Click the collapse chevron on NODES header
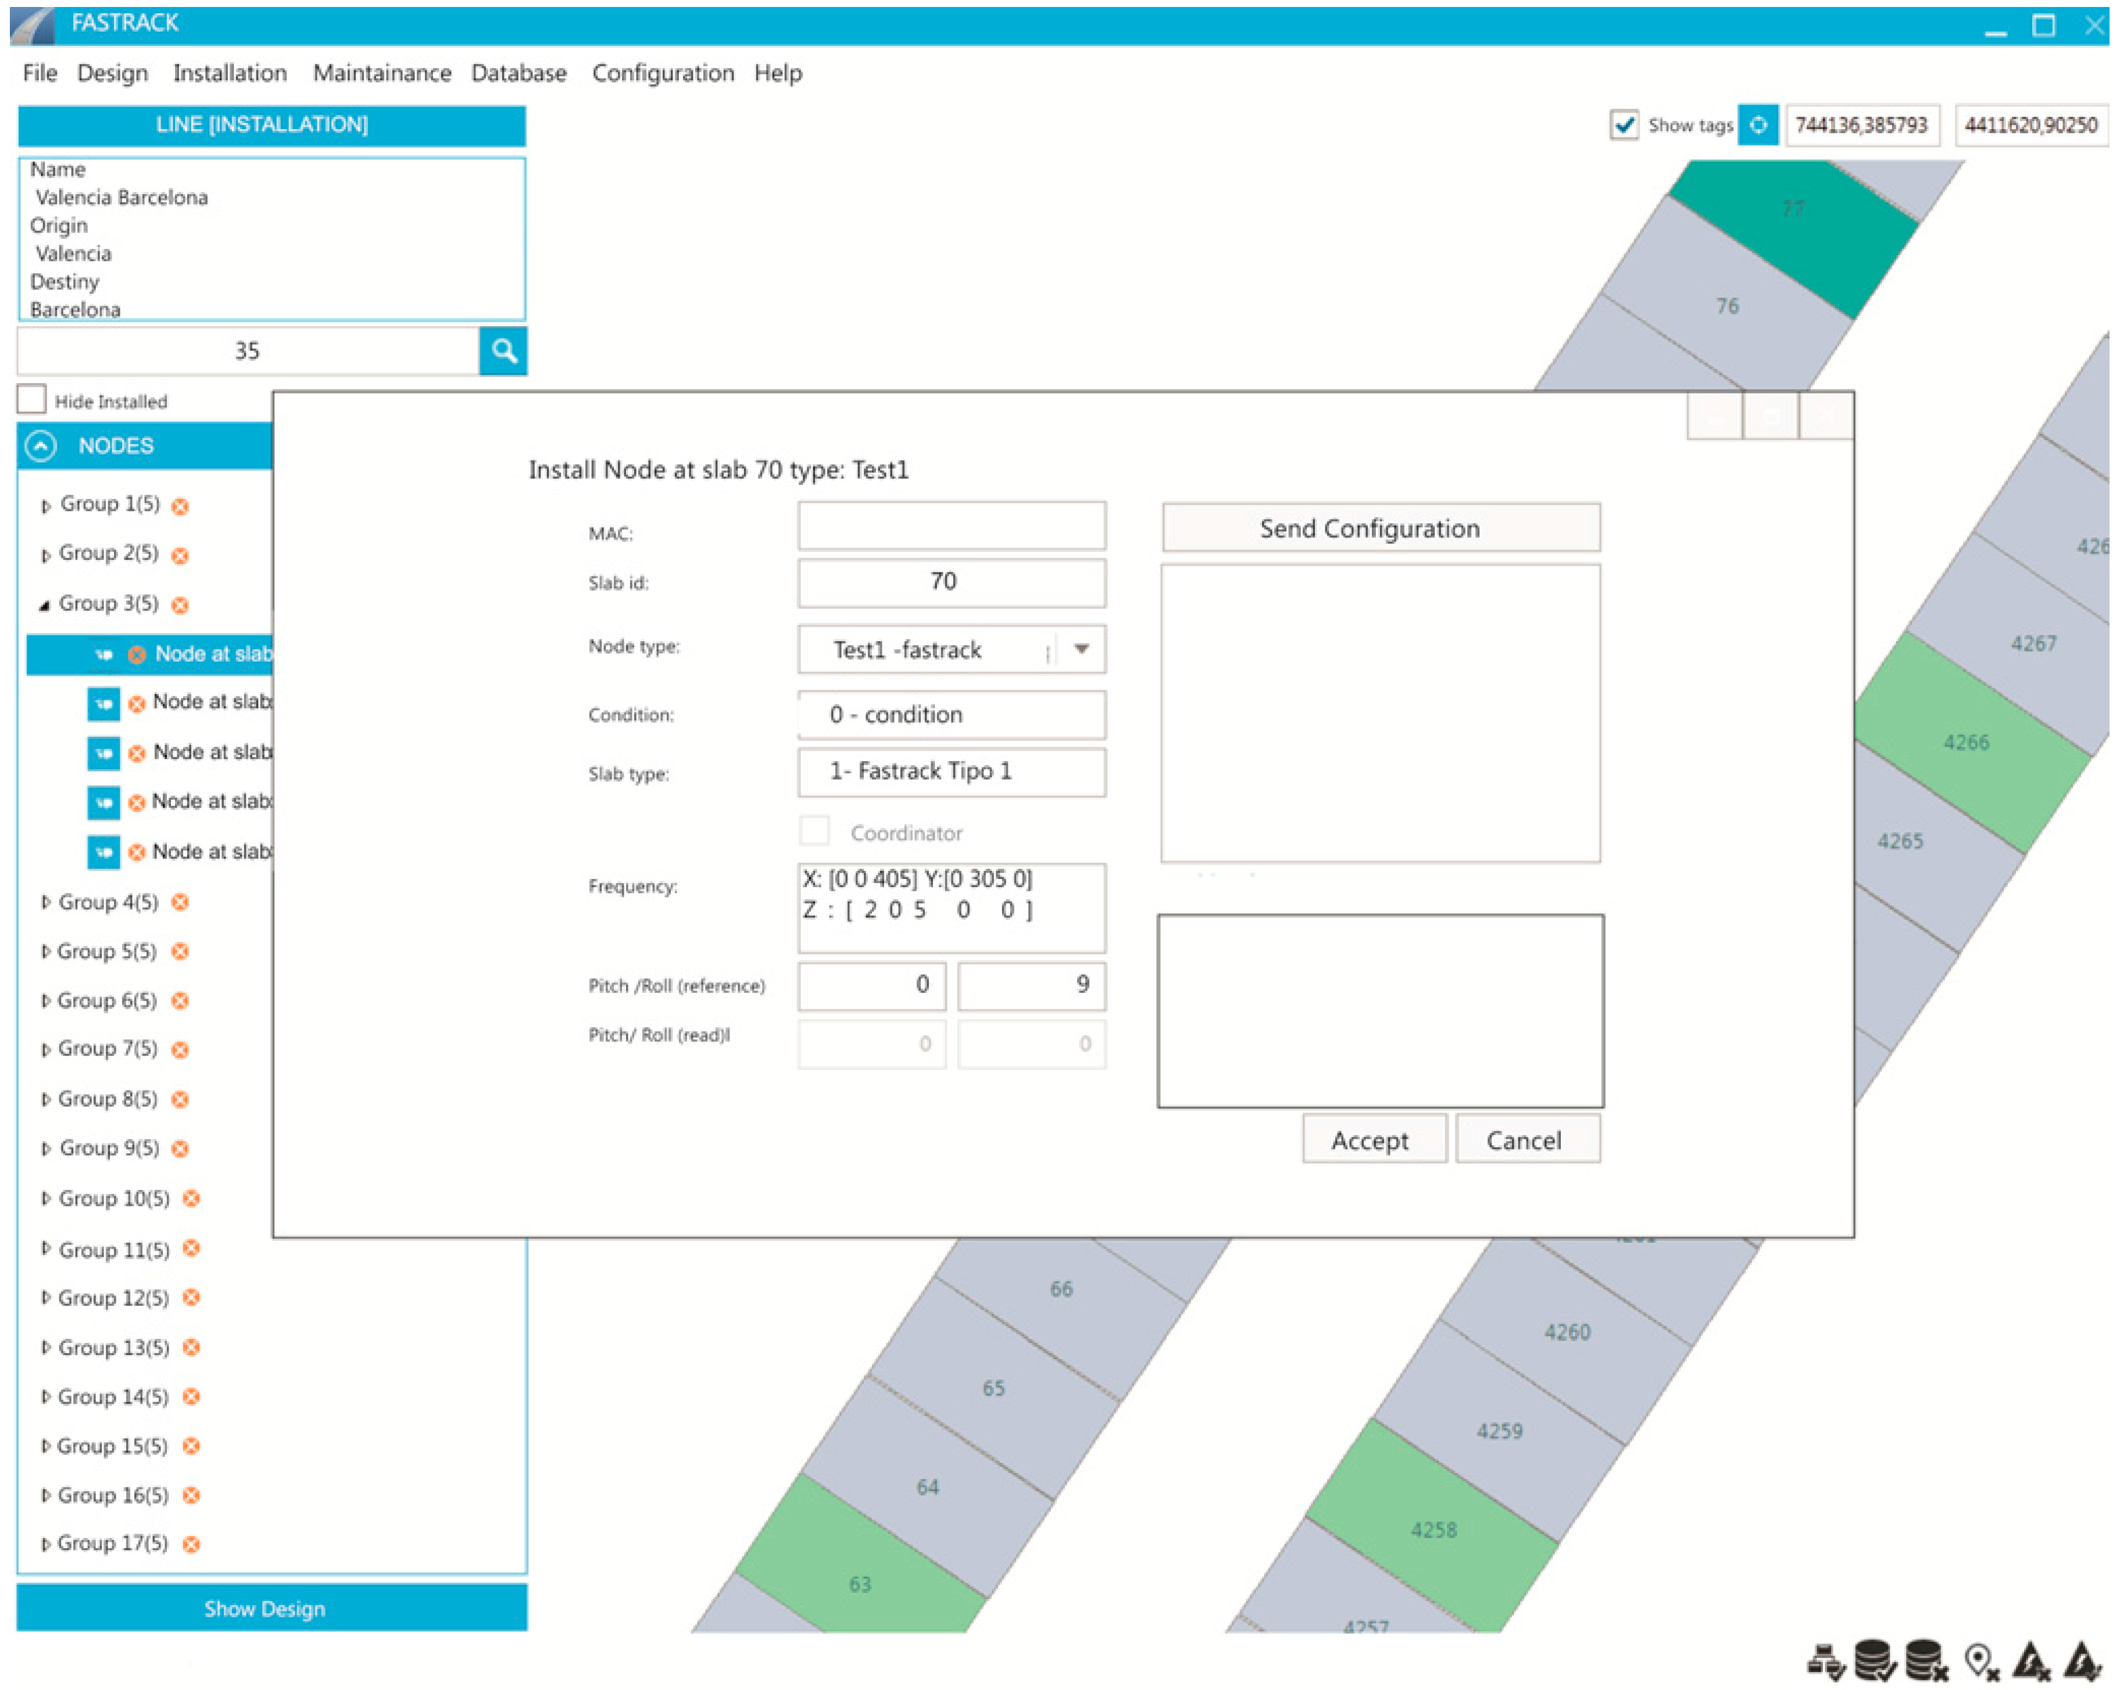Screen dimensions: 2120x1690 pos(40,445)
